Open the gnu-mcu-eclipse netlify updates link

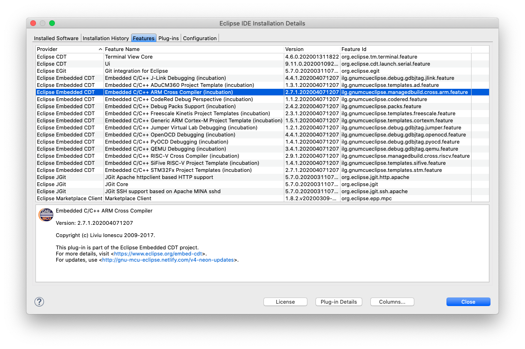[x=168, y=260]
